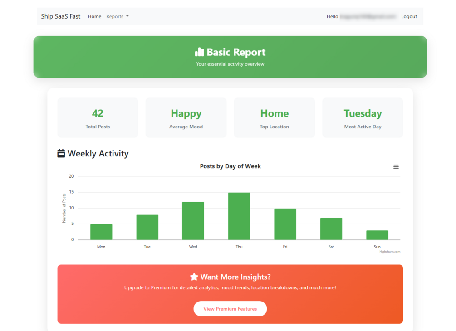Select the Mon bar in the chart
The width and height of the screenshot is (456, 331).
[101, 232]
